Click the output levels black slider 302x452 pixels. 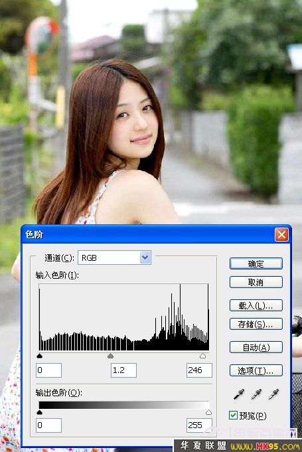pyautogui.click(x=39, y=412)
